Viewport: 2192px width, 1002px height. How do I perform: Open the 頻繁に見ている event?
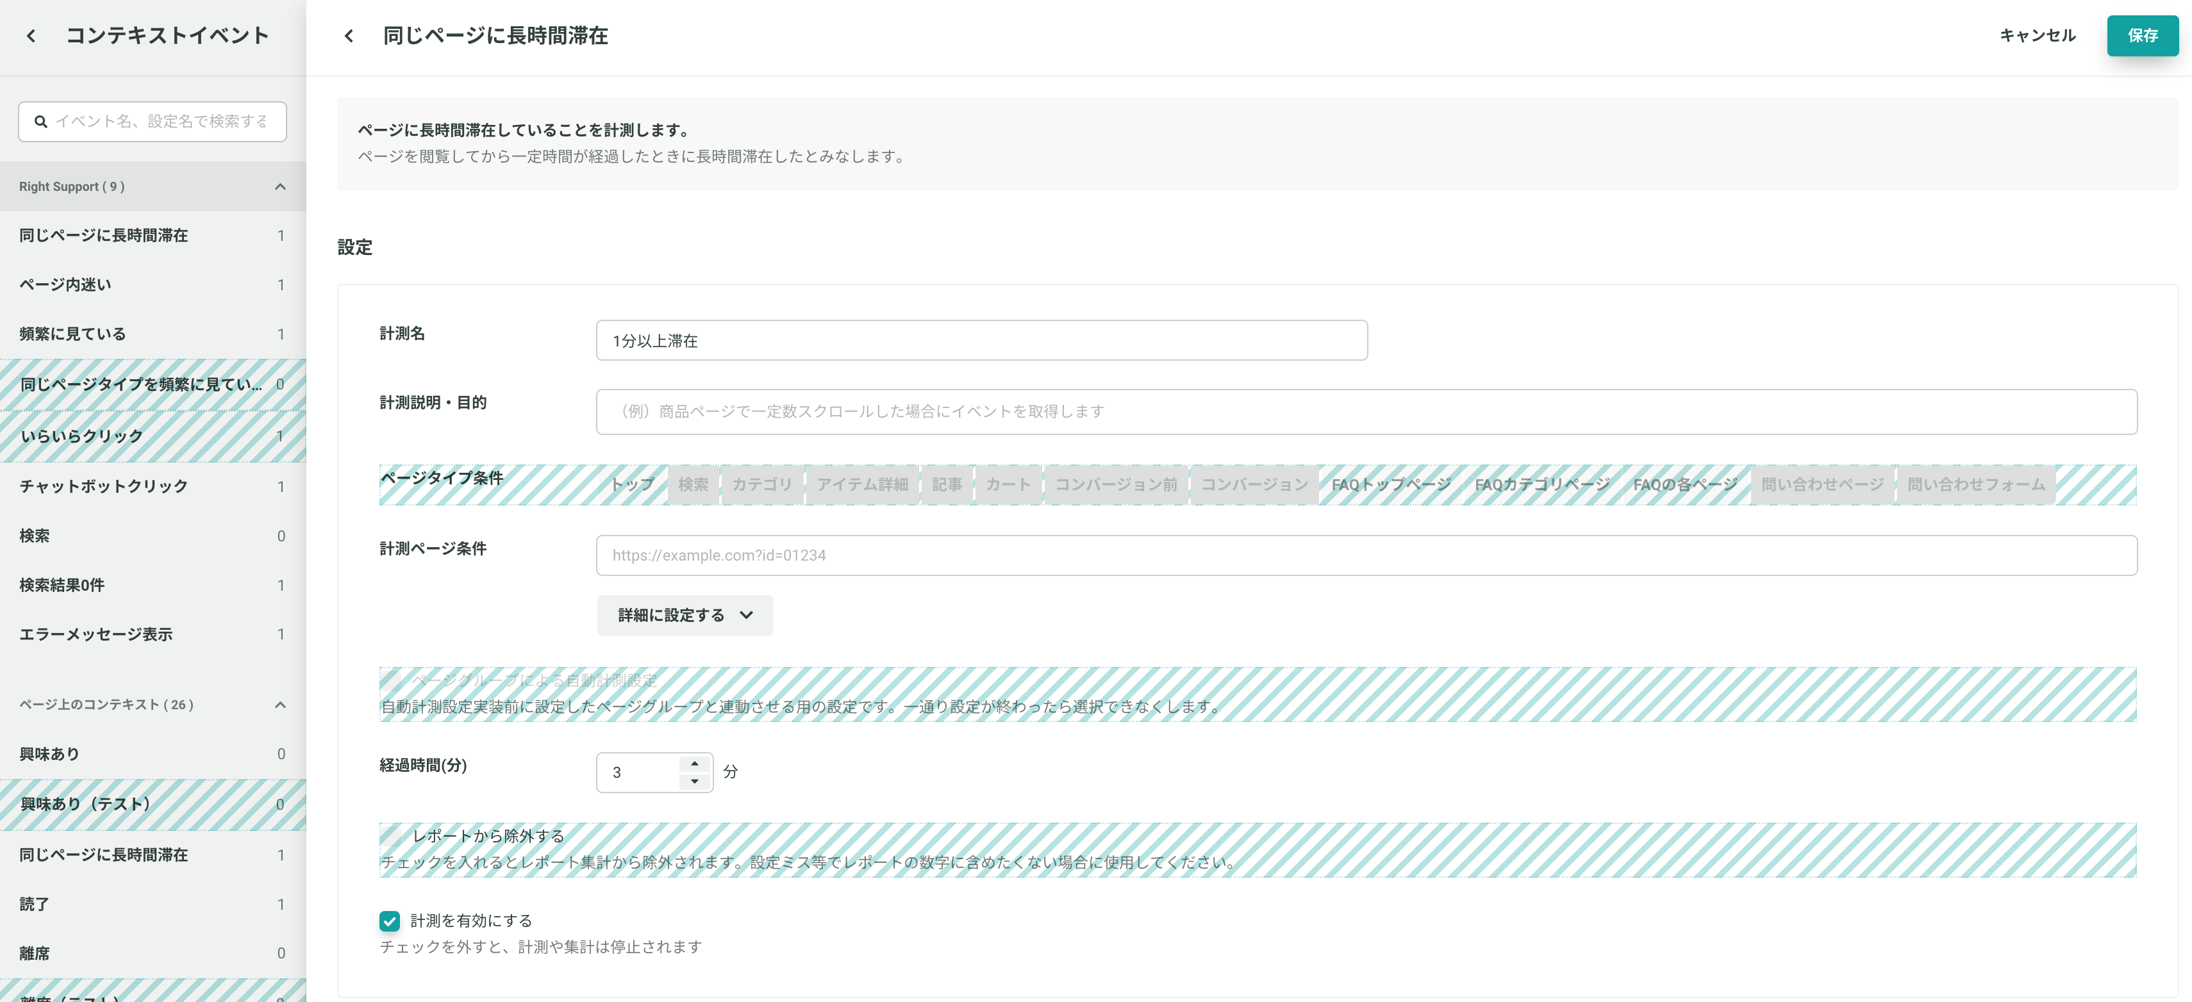point(153,334)
